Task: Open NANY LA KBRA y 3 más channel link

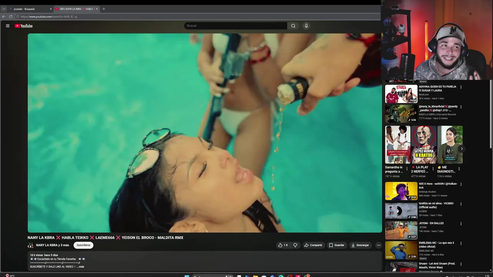Action: pos(52,245)
